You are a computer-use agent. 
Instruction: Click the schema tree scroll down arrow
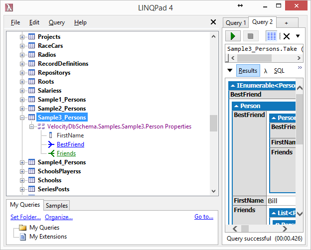pos(213,191)
